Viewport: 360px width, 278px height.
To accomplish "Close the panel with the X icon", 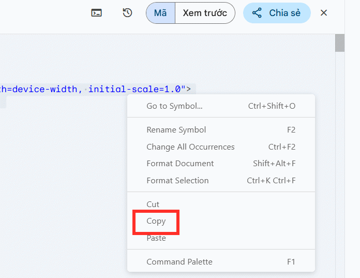I will (x=324, y=13).
